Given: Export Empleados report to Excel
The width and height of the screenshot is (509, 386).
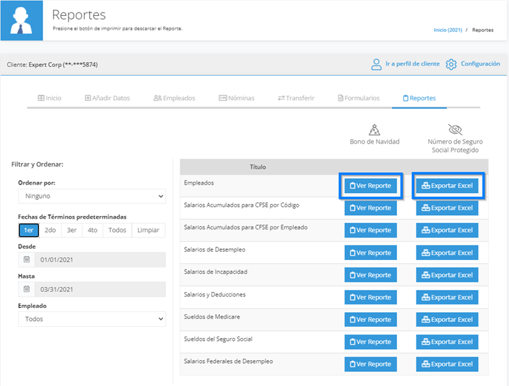Looking at the screenshot, I should click(x=447, y=186).
